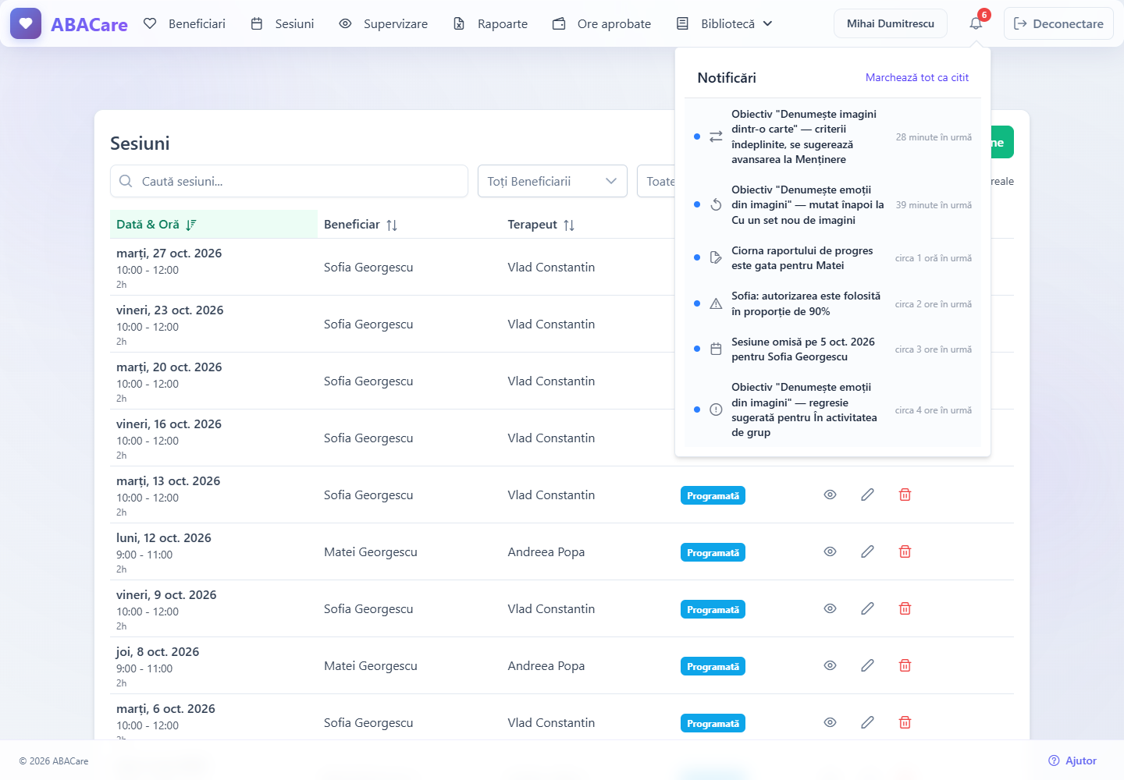View the 6 oct. 2026 session details
The width and height of the screenshot is (1124, 780).
[830, 722]
